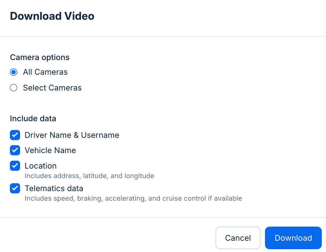
Task: Uncheck the Driver Name & Username checkbox
Action: pos(15,135)
